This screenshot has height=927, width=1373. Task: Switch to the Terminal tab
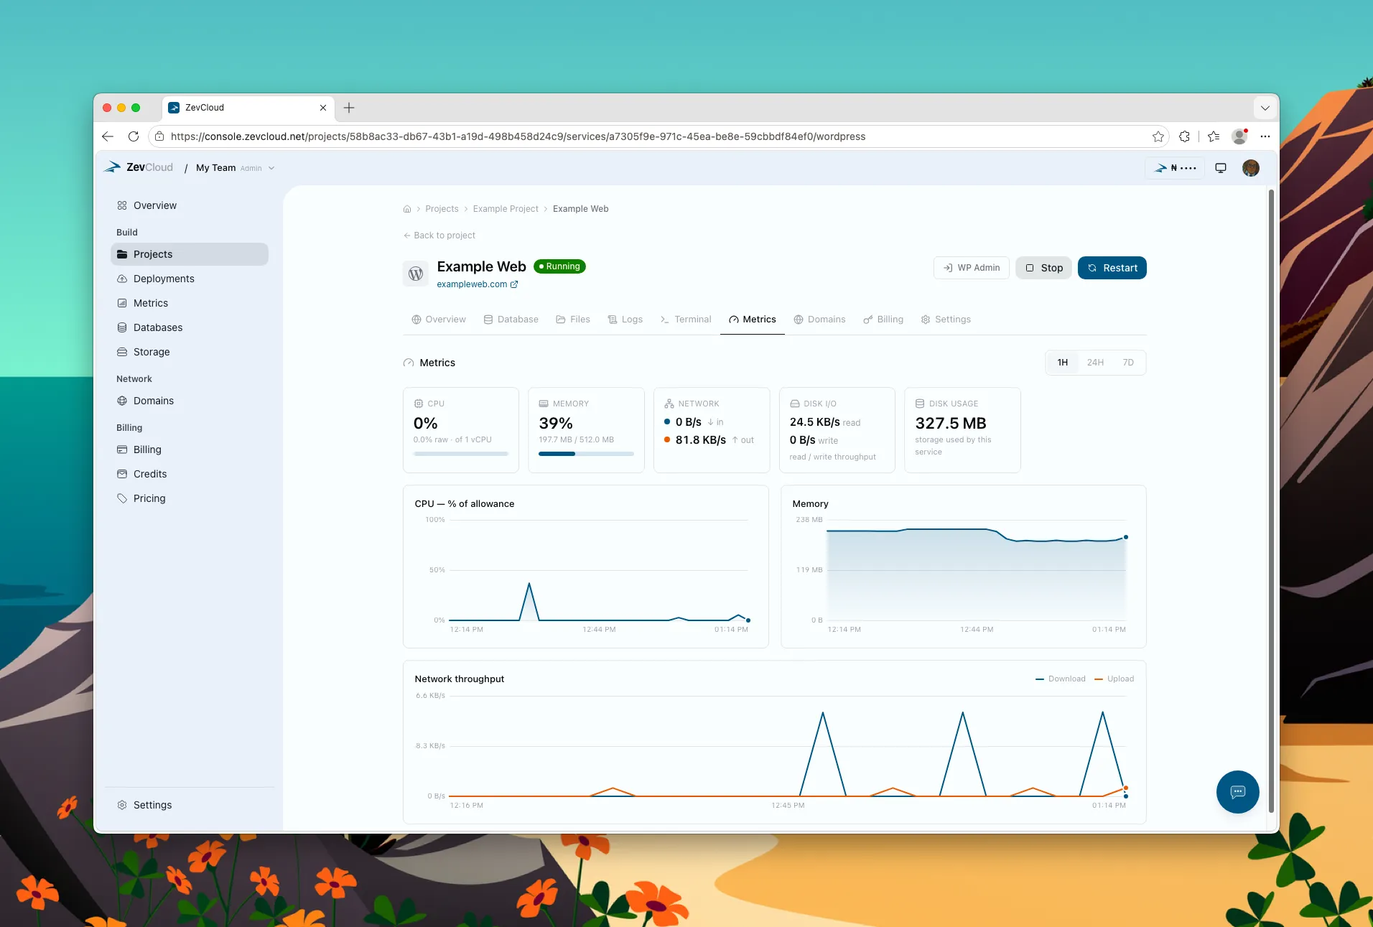(x=686, y=320)
